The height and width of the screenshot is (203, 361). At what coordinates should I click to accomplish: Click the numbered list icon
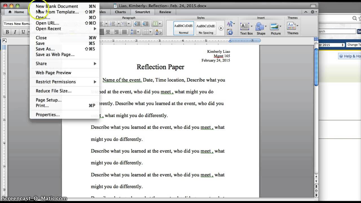(x=113, y=24)
